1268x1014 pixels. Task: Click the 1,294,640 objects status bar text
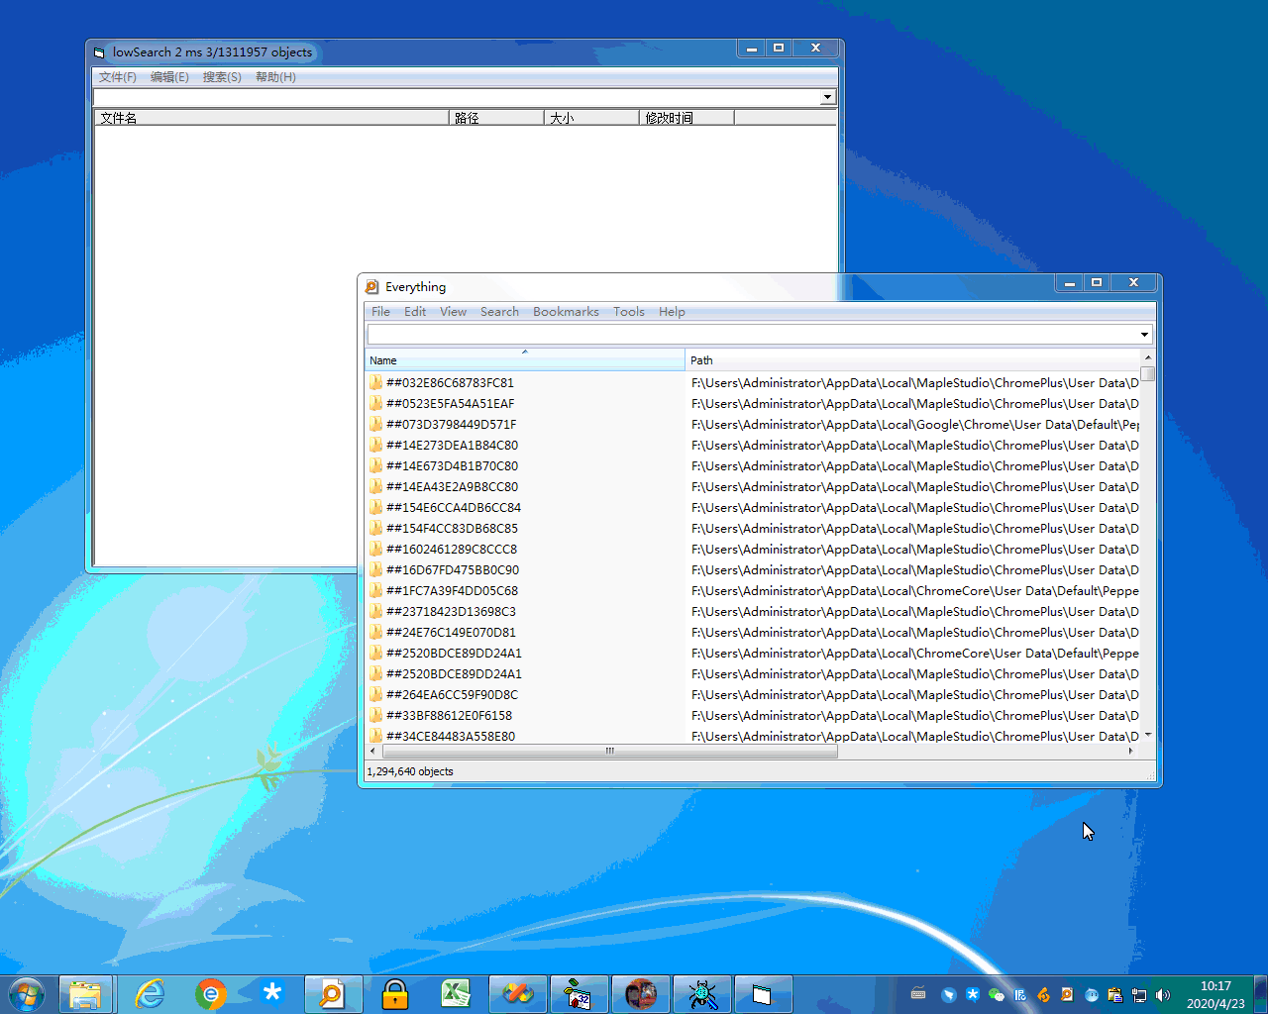(x=410, y=771)
